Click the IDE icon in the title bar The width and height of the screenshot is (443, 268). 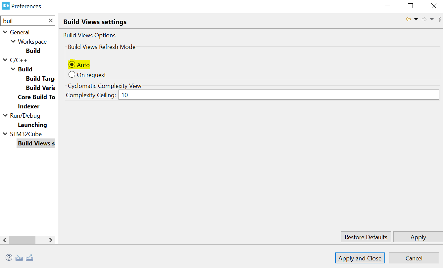pos(5,6)
